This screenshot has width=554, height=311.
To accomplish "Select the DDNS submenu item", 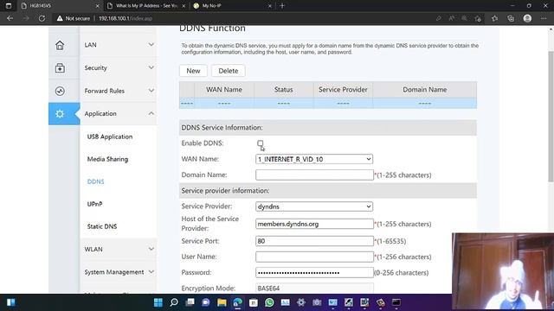I will point(96,181).
